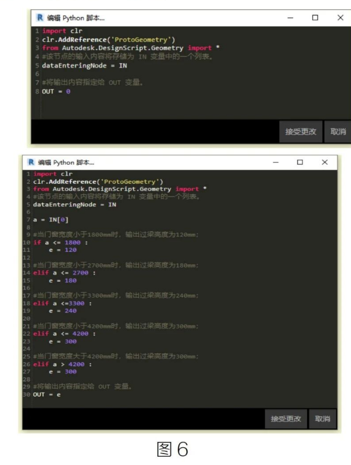Image resolution: width=351 pixels, height=465 pixels.
Task: Click 'elif a > 4200 :' line
Action: (x=62, y=364)
